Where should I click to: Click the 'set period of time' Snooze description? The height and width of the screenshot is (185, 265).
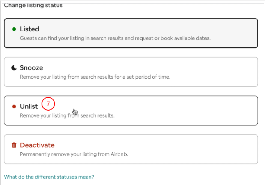(95, 77)
